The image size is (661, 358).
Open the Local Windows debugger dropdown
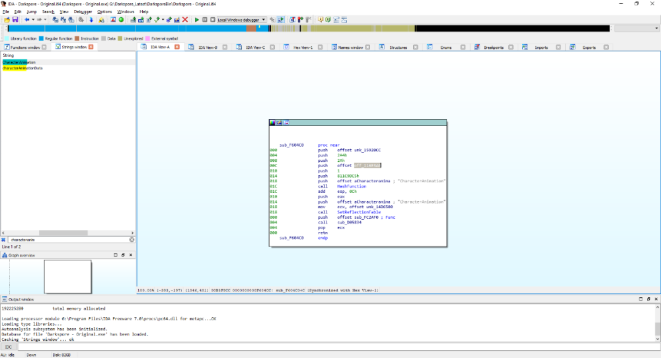pos(241,20)
